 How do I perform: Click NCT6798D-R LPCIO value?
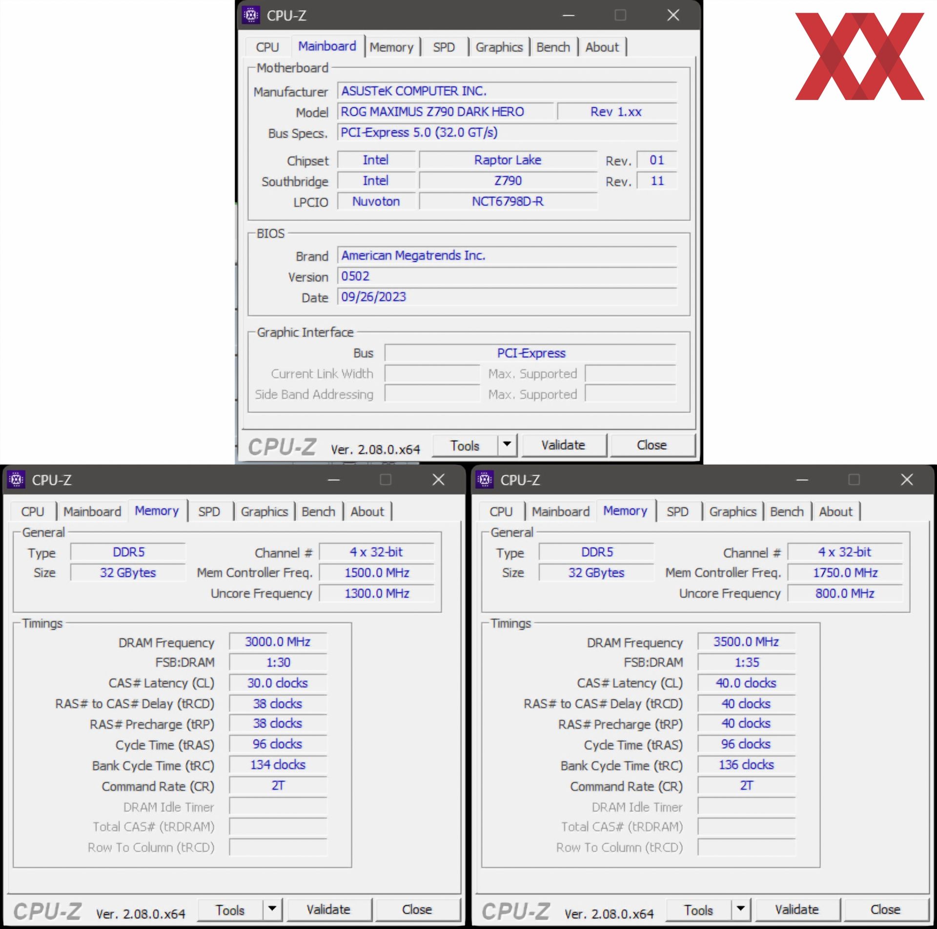point(508,201)
